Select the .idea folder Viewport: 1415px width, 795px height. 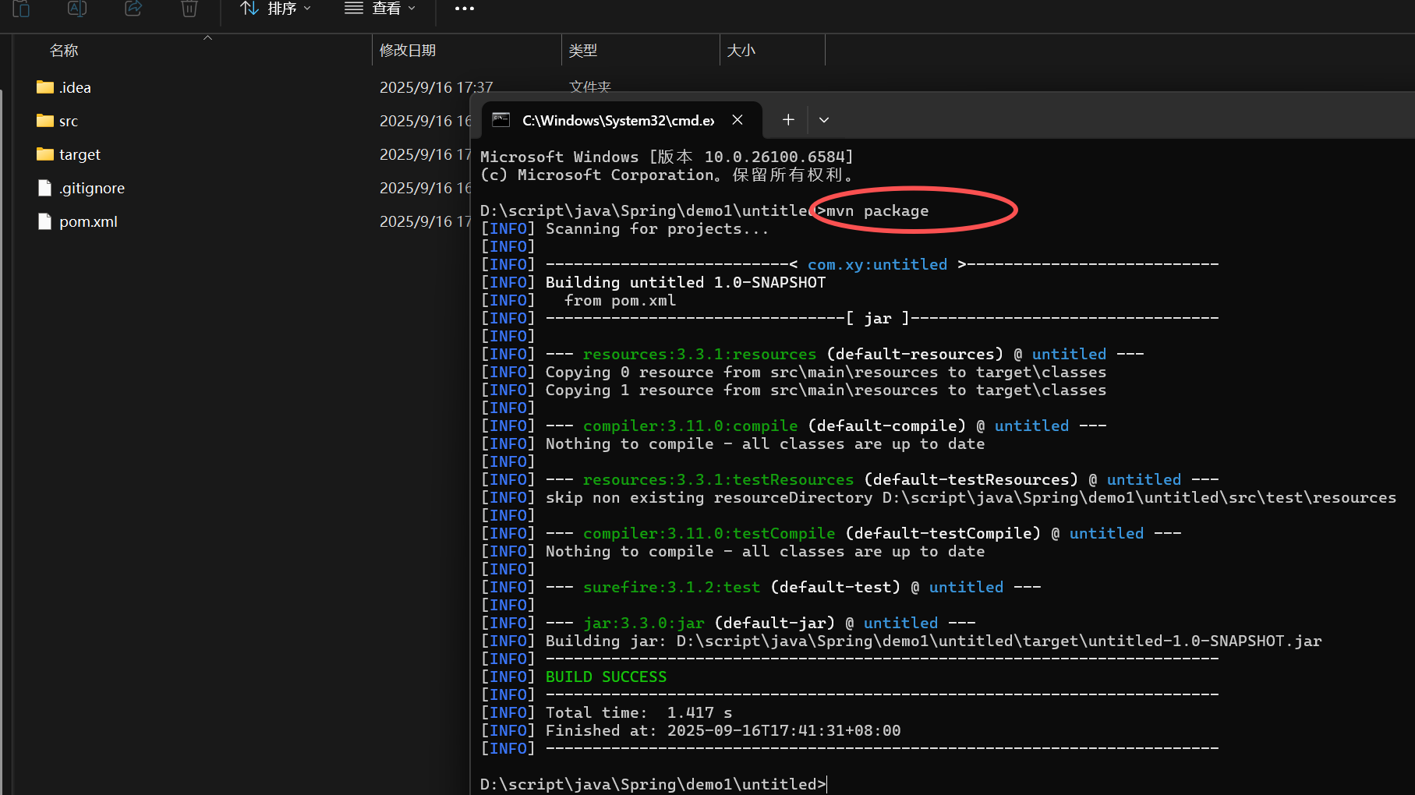(75, 87)
